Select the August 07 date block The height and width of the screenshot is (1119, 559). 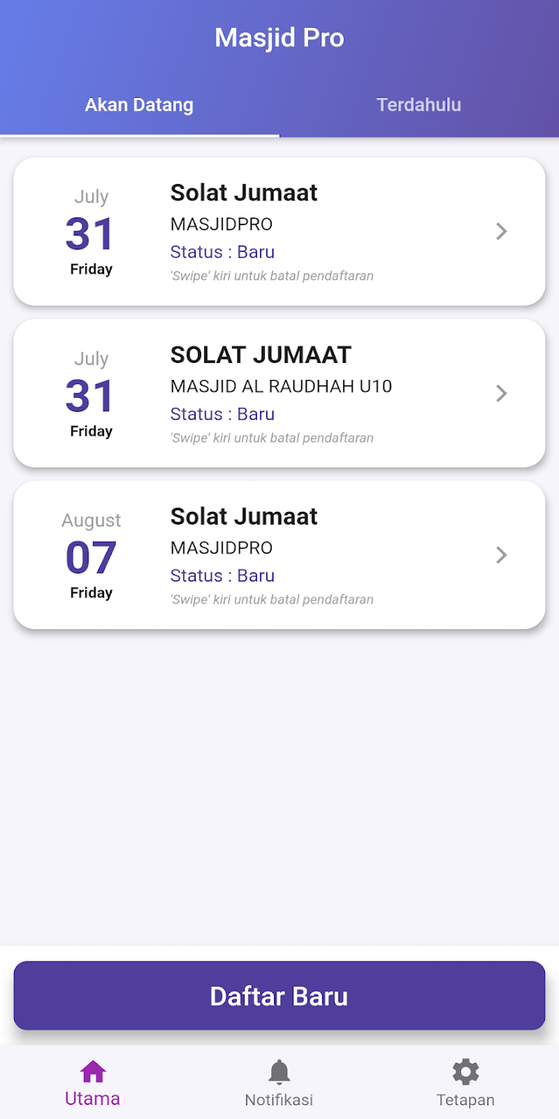92,556
